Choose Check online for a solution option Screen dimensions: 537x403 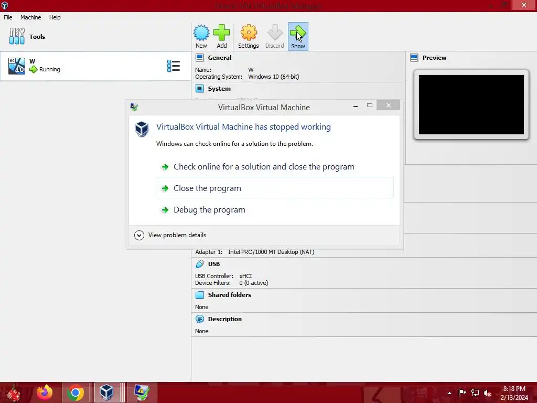[x=275, y=166]
